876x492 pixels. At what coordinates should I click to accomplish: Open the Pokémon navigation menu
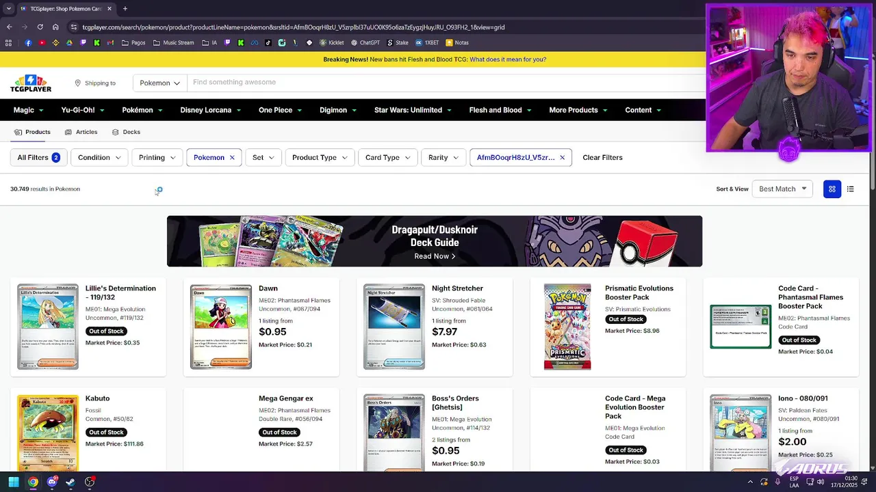tap(142, 110)
